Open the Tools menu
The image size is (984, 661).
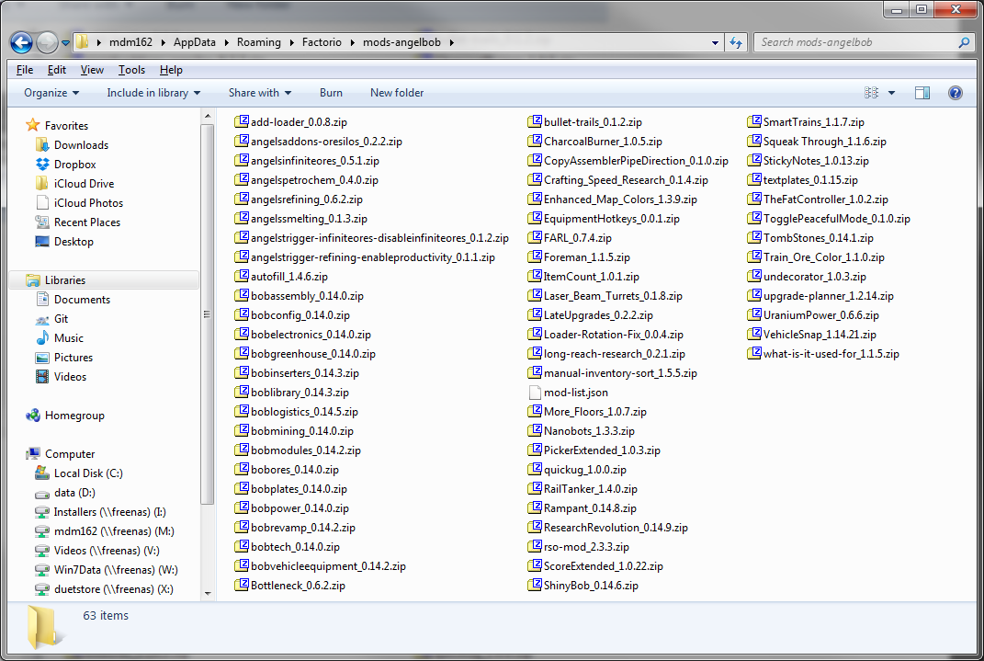131,70
